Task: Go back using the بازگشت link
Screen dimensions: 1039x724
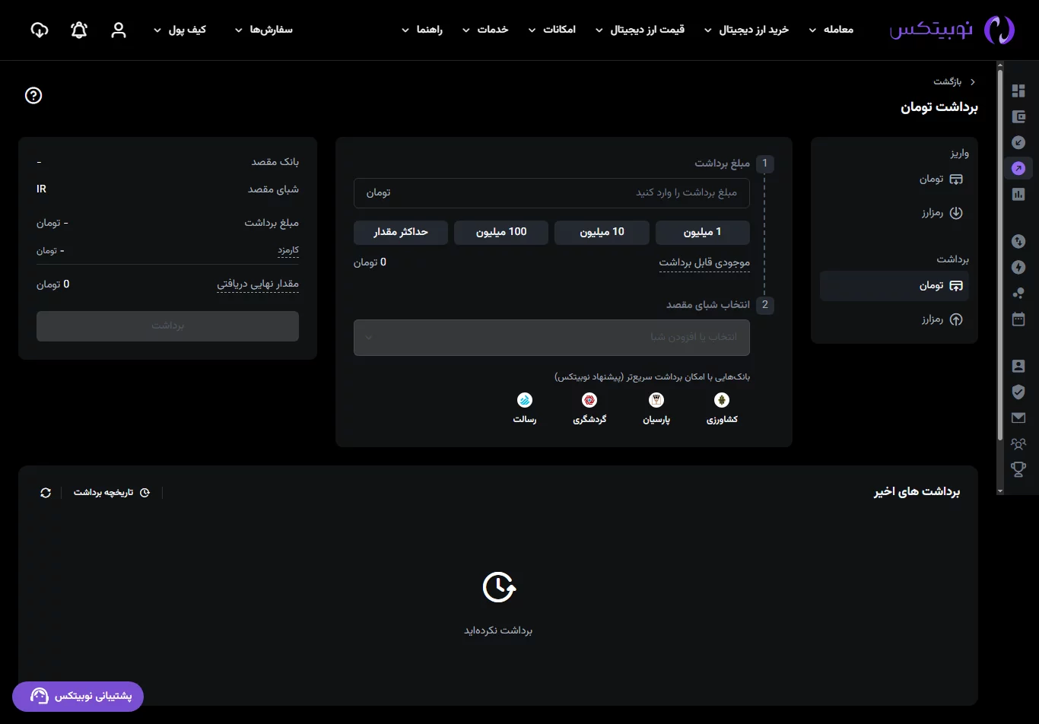Action: (x=955, y=81)
